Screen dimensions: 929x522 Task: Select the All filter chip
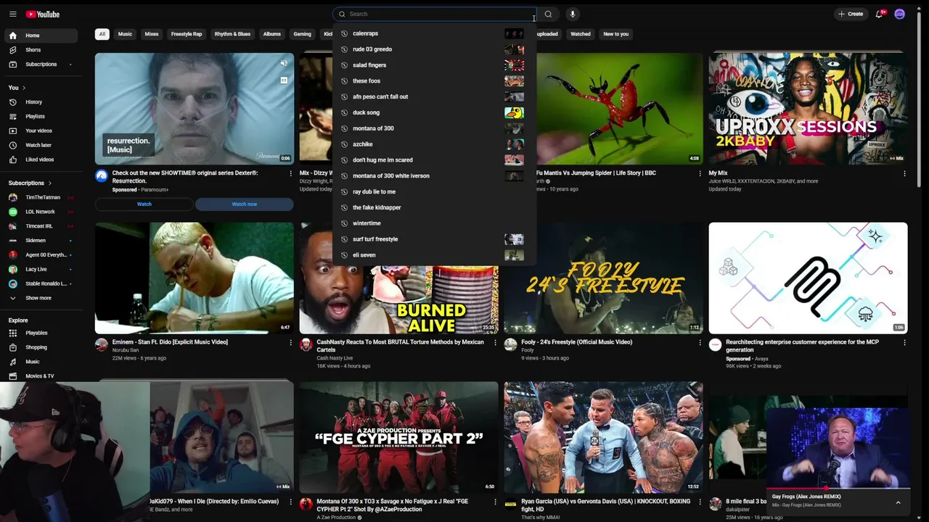(102, 34)
